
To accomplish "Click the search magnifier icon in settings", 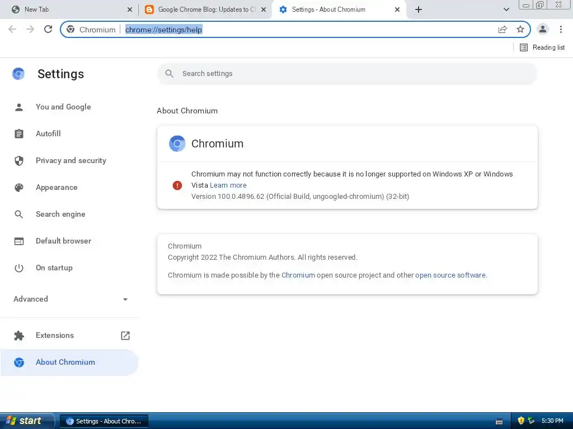I will [x=169, y=74].
